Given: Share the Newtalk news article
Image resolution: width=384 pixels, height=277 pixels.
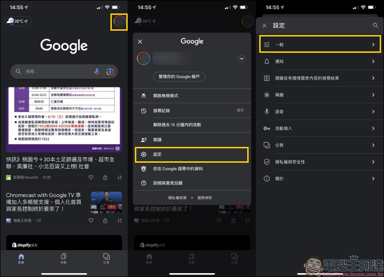Looking at the screenshot, I should point(105,177).
